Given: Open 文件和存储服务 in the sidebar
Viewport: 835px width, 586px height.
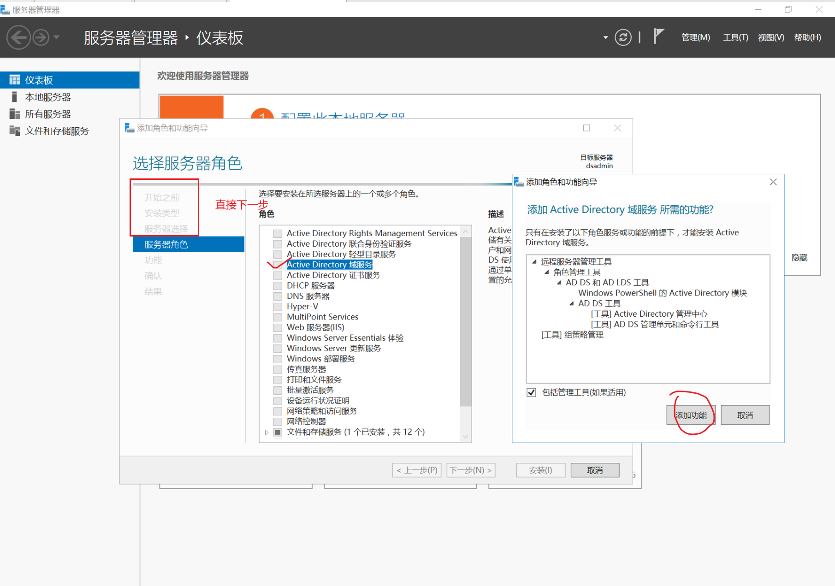Looking at the screenshot, I should [70, 131].
